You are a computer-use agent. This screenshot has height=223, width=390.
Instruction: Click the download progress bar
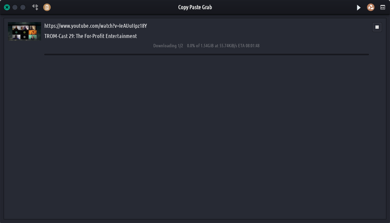point(206,54)
